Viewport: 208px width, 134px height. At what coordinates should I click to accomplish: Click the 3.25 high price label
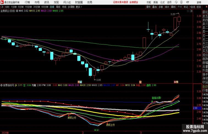pyautogui.click(x=173, y=14)
